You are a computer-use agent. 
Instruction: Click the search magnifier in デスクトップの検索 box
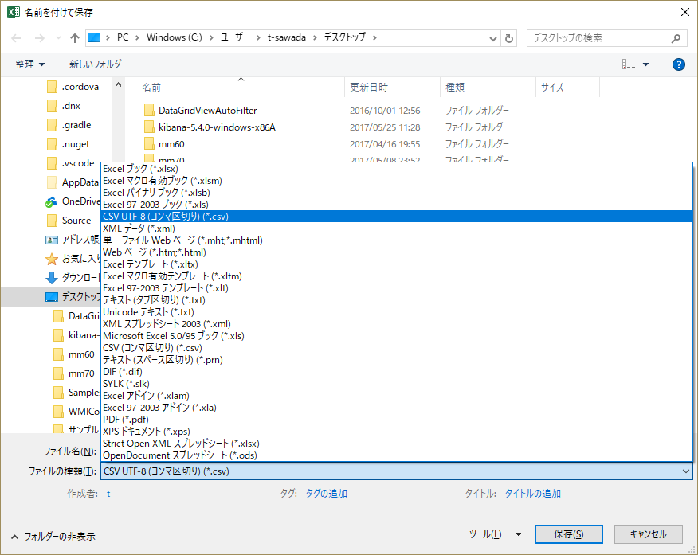pyautogui.click(x=675, y=37)
